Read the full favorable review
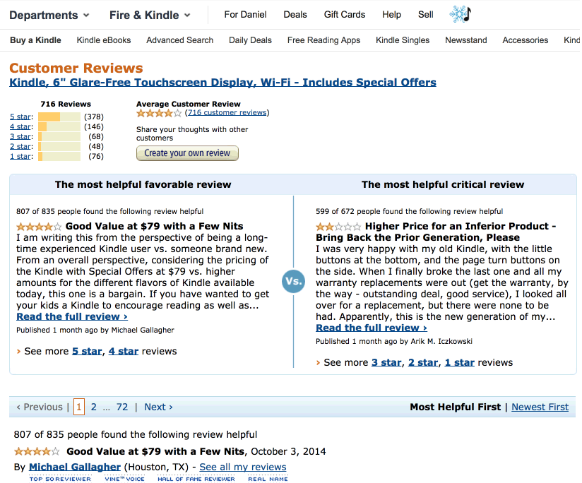Screen dimensions: 582x483 click(72, 316)
